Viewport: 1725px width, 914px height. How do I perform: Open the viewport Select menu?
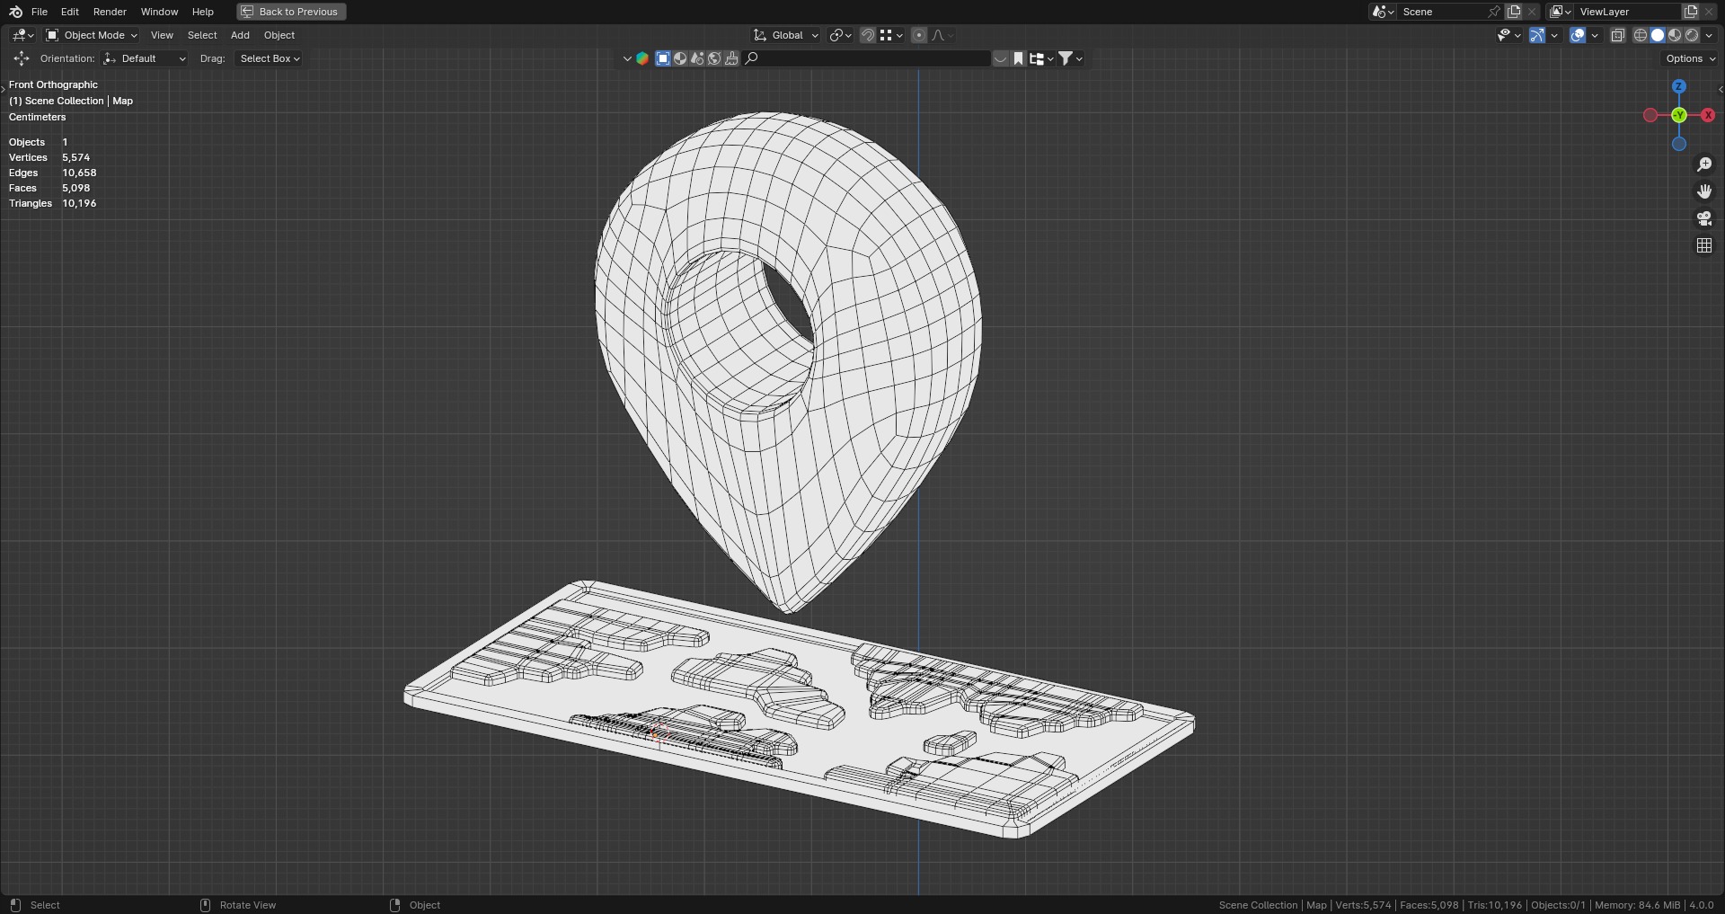tap(202, 35)
